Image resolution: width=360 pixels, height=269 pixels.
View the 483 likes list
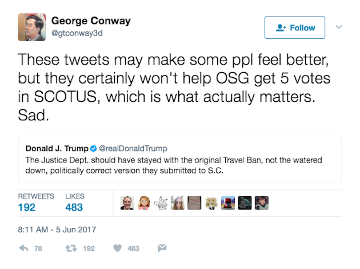pos(74,207)
